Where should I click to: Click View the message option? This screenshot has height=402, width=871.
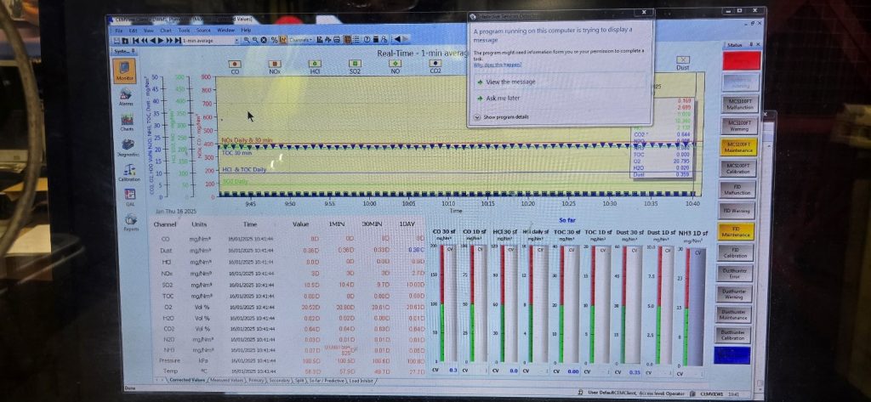(x=510, y=82)
